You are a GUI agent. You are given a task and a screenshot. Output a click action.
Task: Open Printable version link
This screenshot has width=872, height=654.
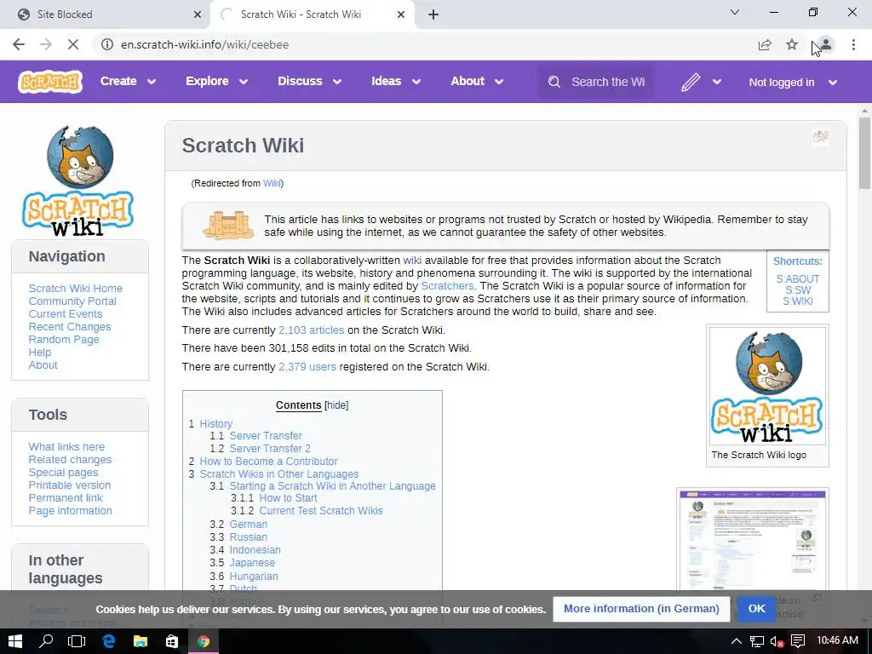coord(70,485)
